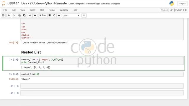Click the Nested List heading

point(31,52)
